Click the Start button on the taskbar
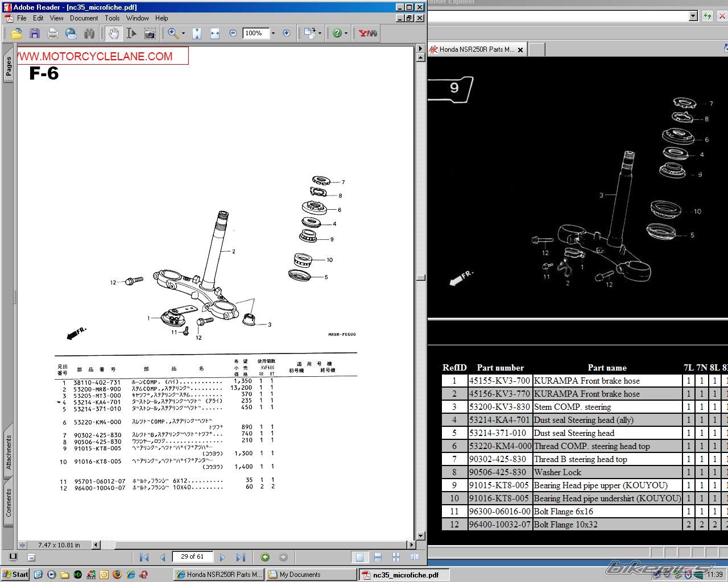 coord(15,575)
